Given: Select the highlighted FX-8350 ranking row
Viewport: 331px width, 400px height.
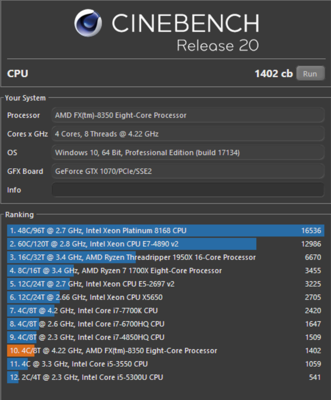Looking at the screenshot, I should click(165, 351).
